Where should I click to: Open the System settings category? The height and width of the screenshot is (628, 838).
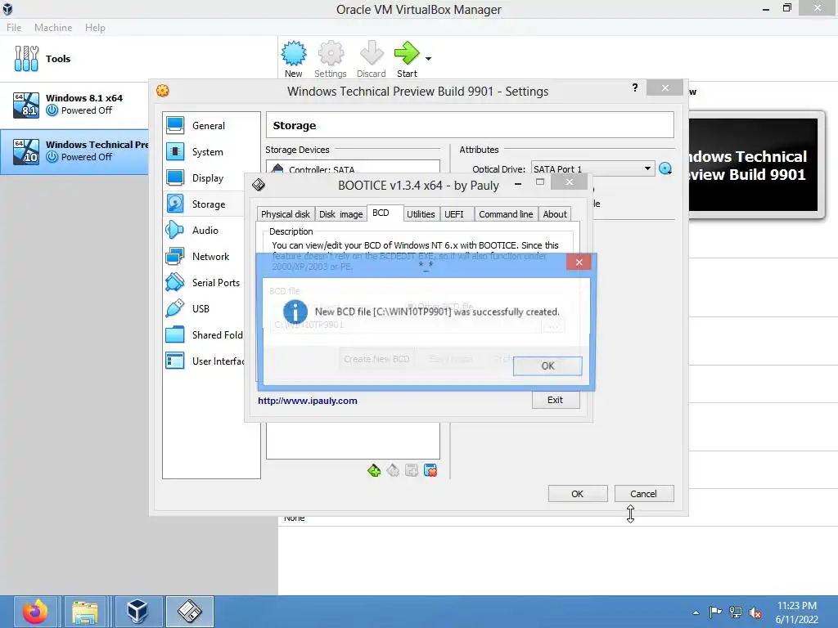pyautogui.click(x=207, y=151)
